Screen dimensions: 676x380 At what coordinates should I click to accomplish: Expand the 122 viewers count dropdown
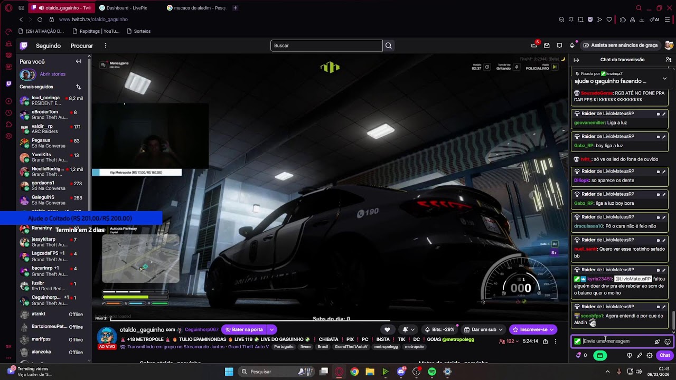pos(510,341)
